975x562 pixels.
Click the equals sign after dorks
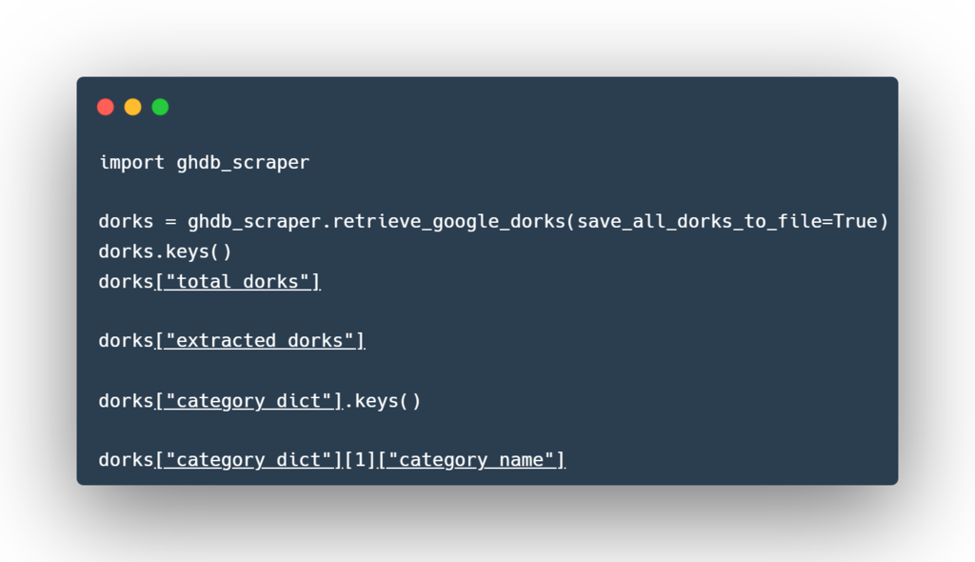(170, 222)
